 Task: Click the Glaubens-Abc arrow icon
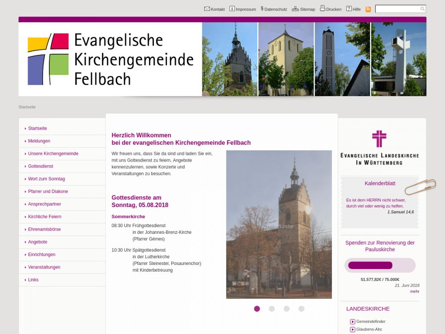(x=352, y=330)
